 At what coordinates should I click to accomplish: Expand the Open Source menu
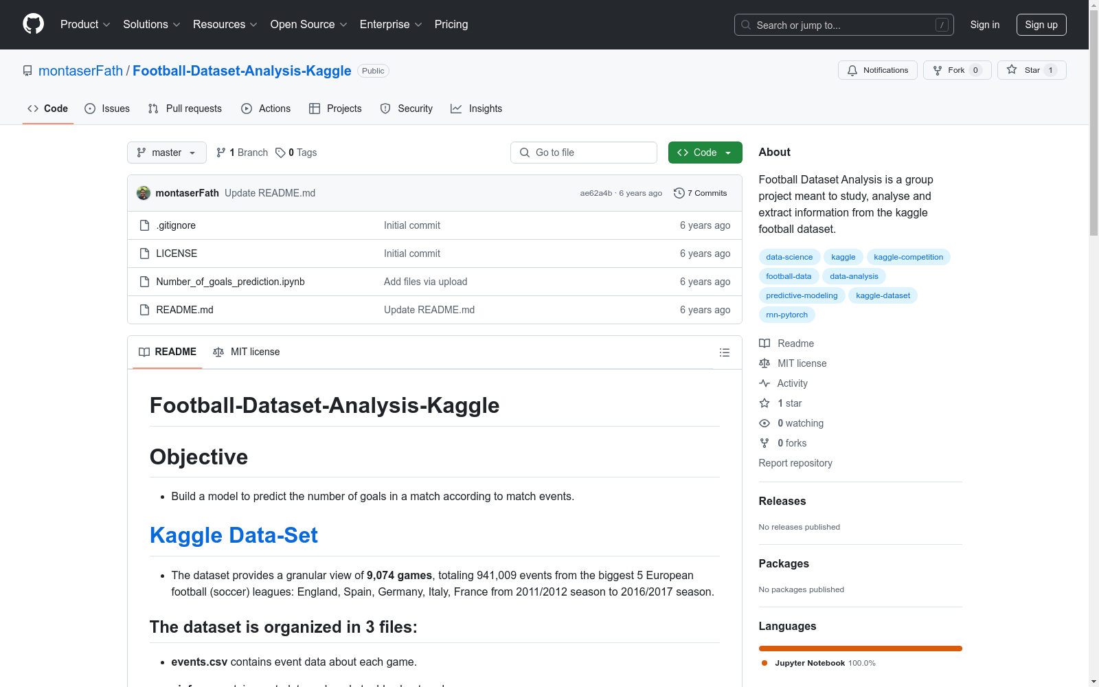click(x=309, y=25)
